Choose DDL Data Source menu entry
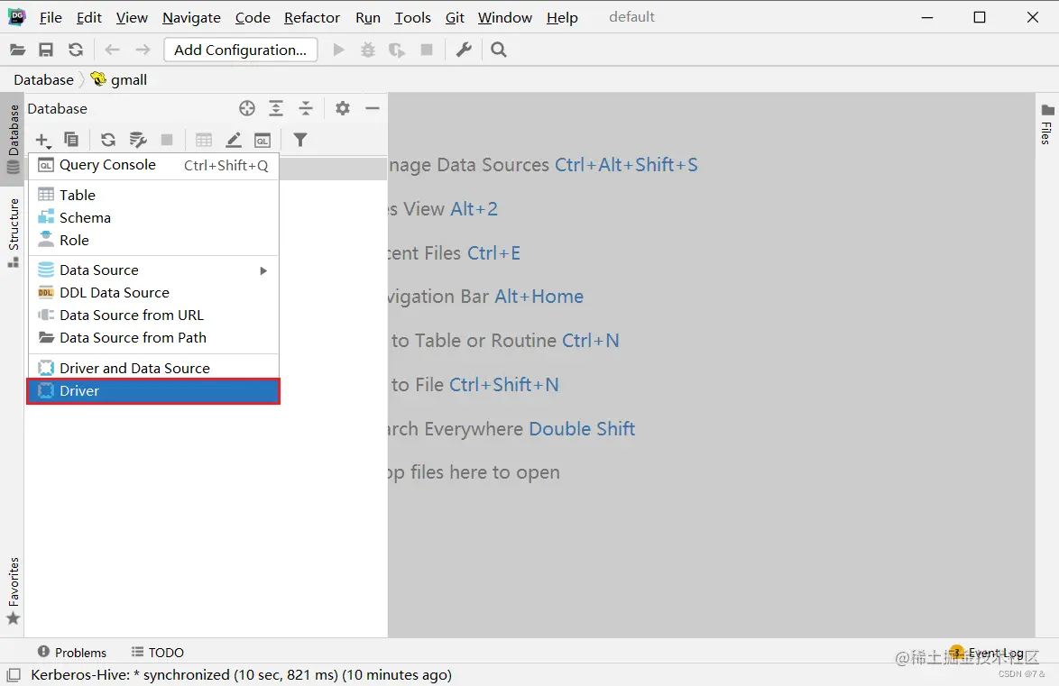The width and height of the screenshot is (1059, 686). coord(154,292)
